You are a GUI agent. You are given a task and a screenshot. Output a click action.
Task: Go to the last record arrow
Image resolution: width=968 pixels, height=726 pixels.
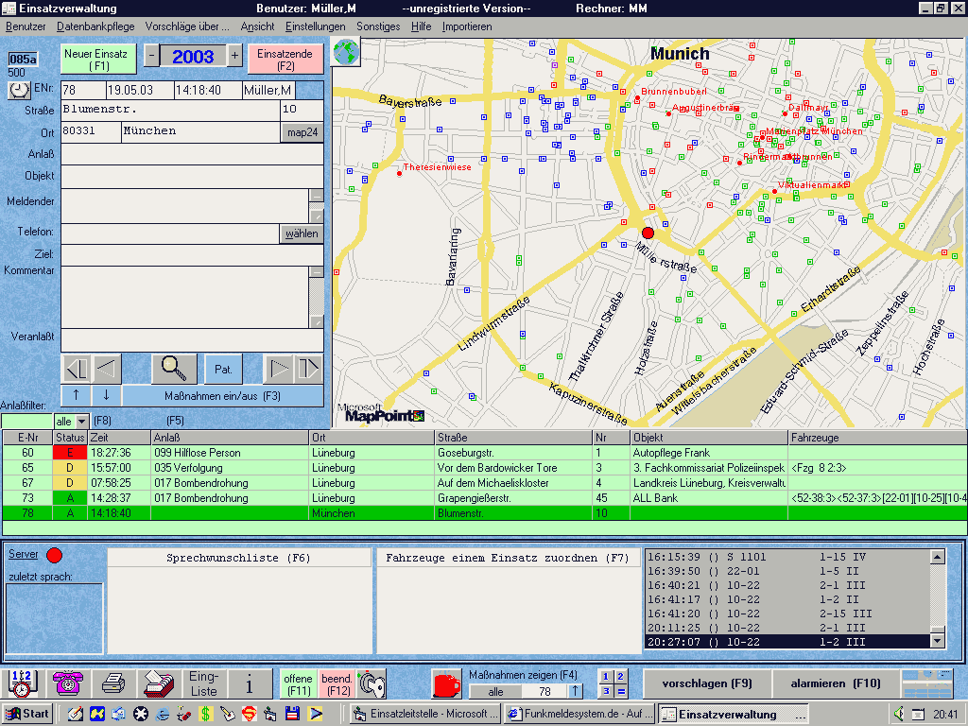[x=308, y=369]
